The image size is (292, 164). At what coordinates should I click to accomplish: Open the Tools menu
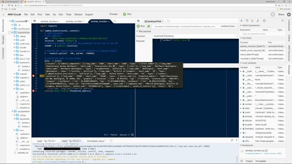(68, 14)
